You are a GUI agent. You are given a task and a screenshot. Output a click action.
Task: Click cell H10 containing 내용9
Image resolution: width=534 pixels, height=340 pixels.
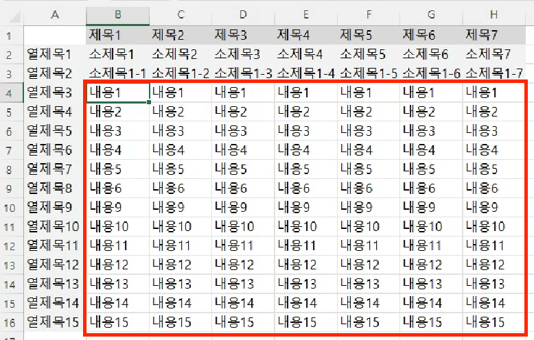tap(494, 207)
